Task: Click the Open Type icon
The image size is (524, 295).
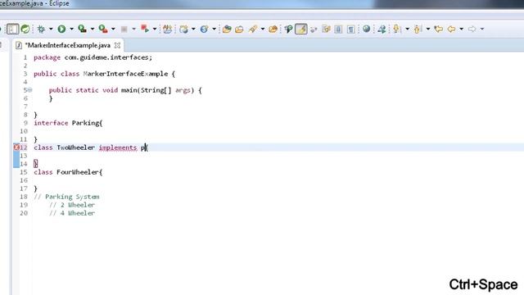Action: 227,29
